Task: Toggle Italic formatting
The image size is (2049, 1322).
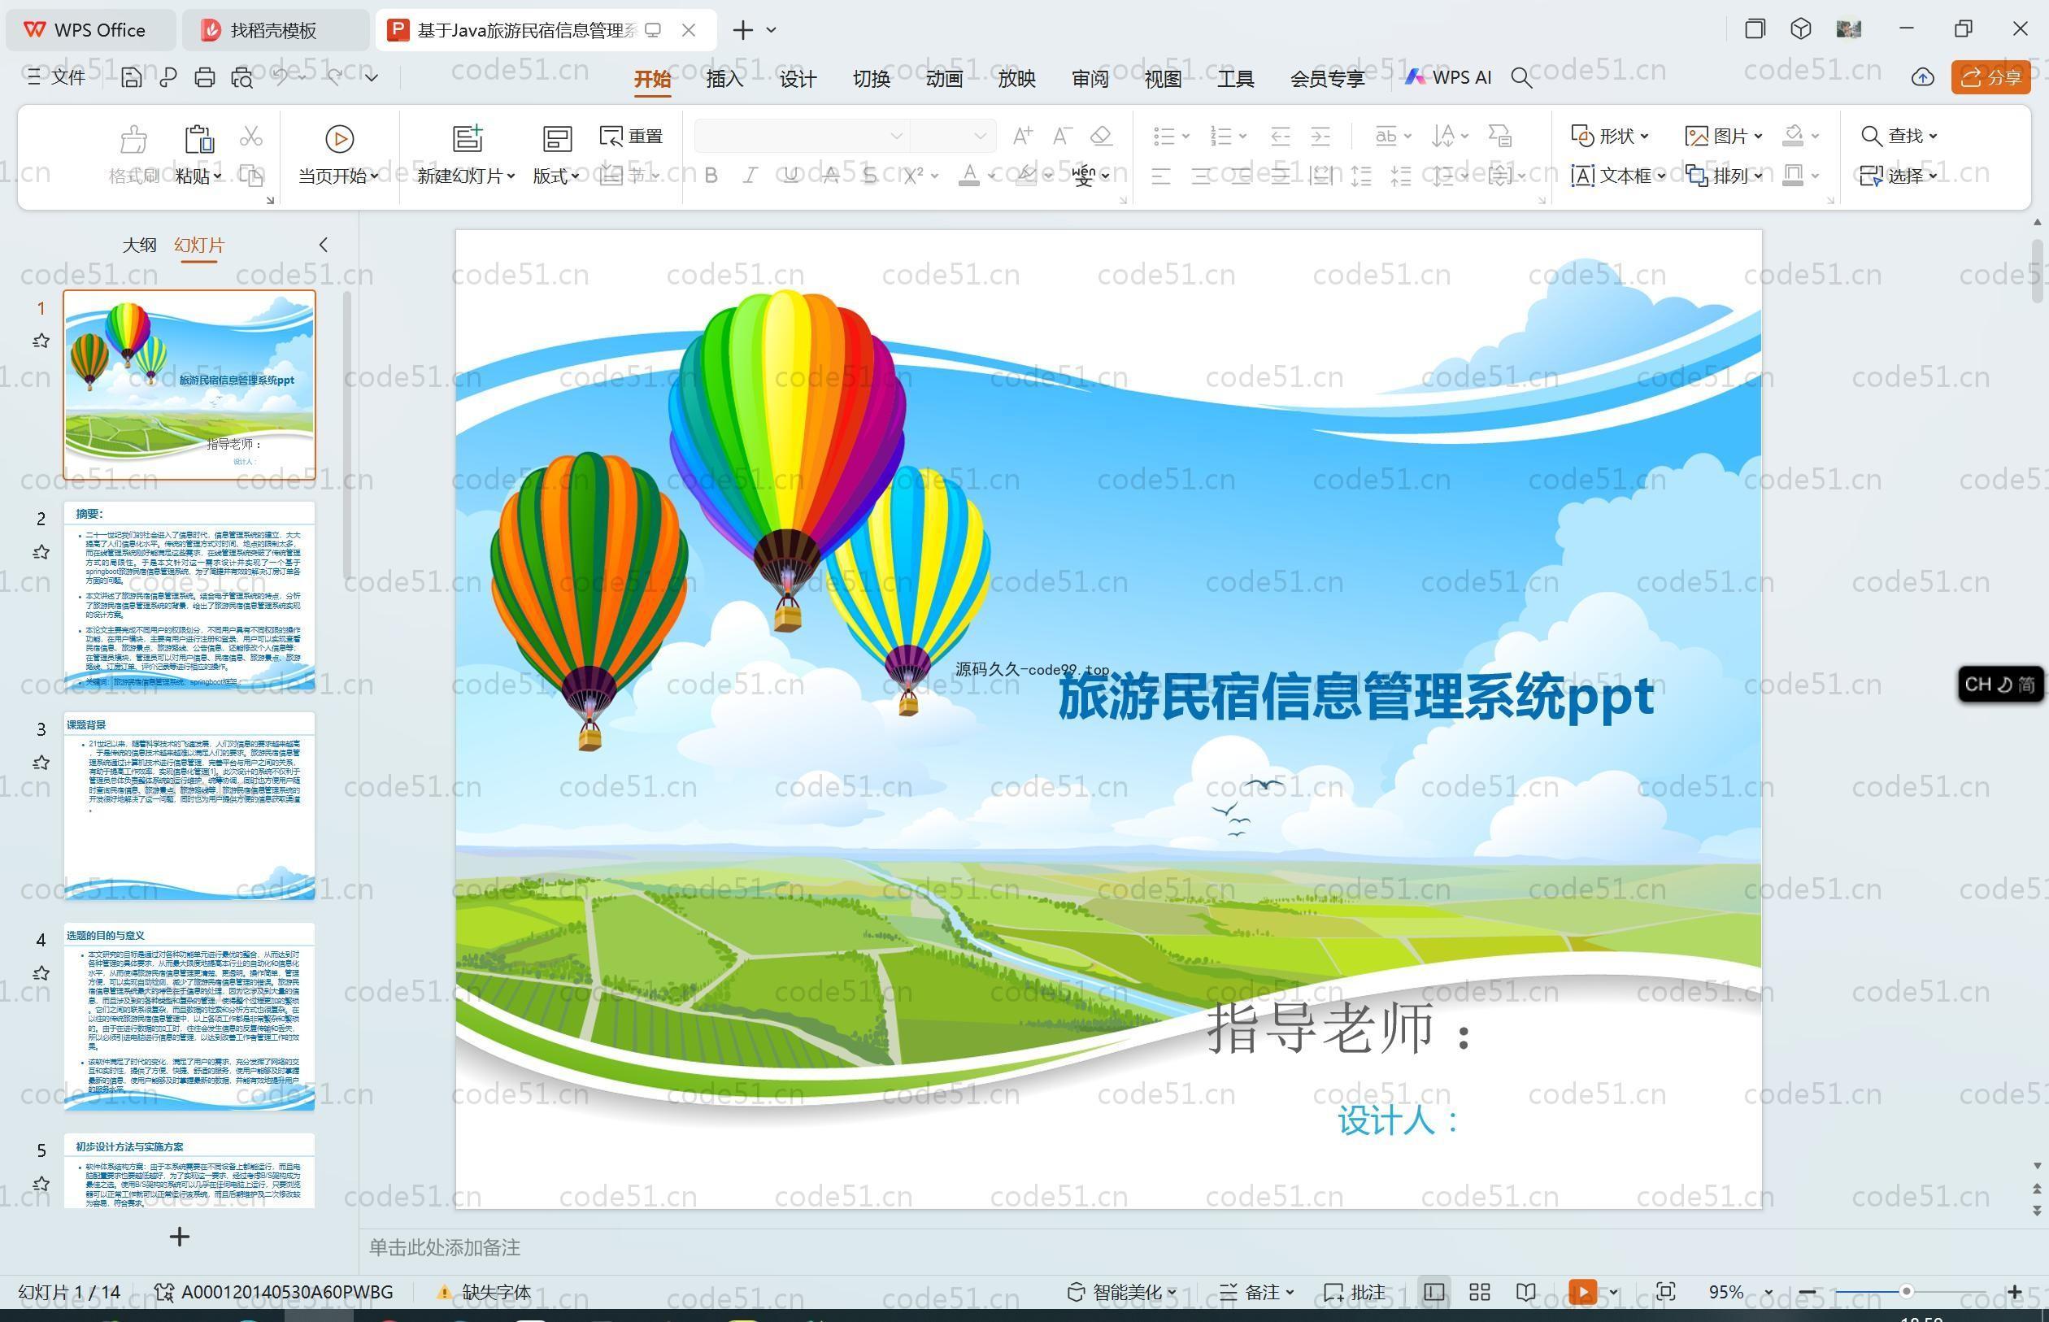Action: (x=750, y=176)
